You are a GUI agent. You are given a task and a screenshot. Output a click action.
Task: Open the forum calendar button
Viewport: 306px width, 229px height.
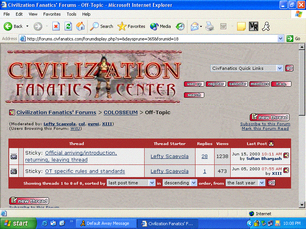tap(238, 84)
